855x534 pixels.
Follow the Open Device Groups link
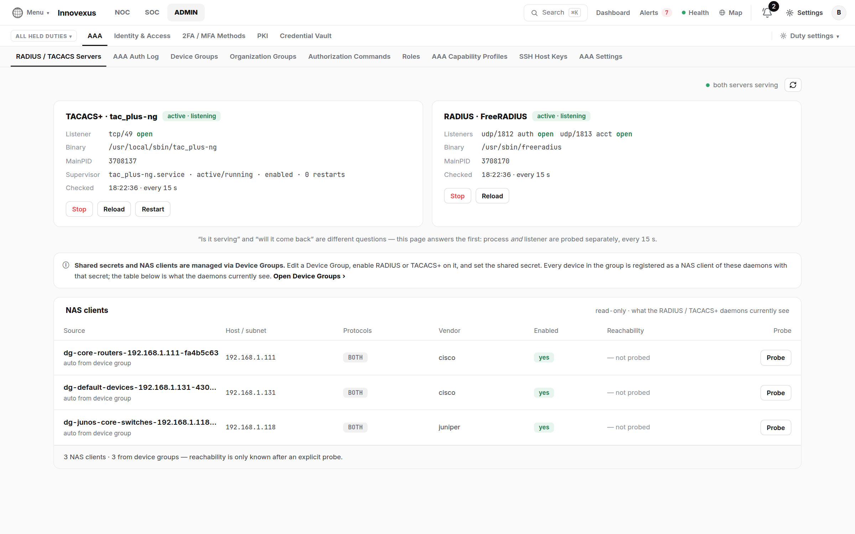point(309,276)
